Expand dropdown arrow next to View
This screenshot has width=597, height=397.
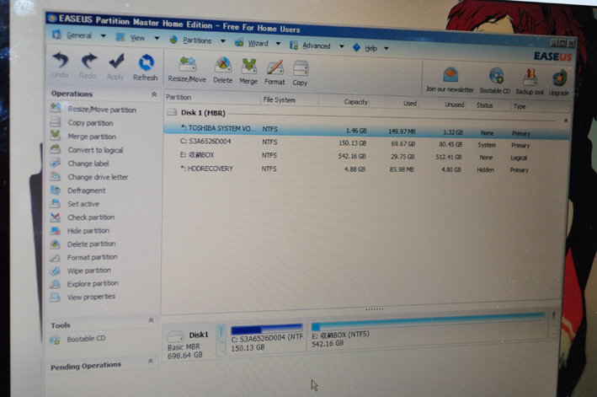pos(157,38)
